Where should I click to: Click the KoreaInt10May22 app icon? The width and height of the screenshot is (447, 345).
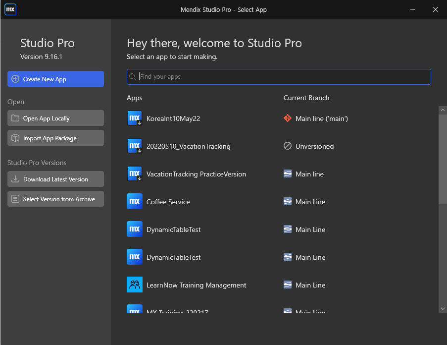pos(135,118)
